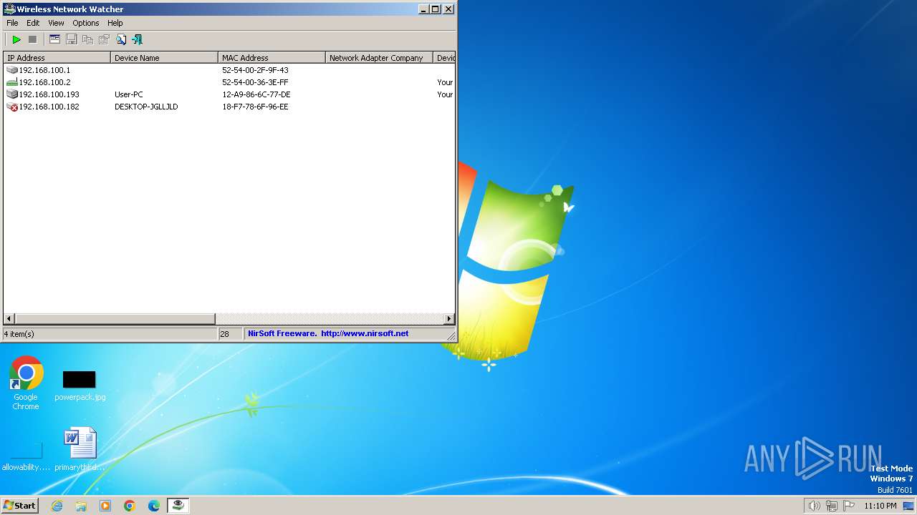The width and height of the screenshot is (917, 515).
Task: Open the View menu
Action: (56, 23)
